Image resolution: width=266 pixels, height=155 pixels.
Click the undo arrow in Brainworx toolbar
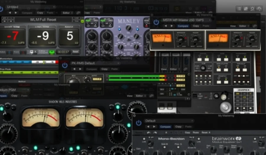tap(149, 132)
